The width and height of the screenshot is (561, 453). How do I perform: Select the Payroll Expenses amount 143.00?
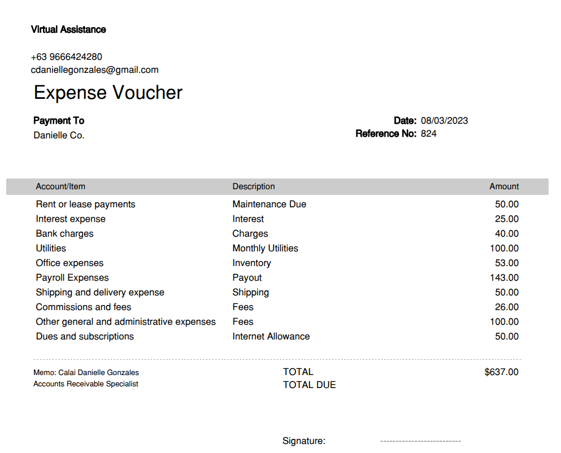point(504,278)
